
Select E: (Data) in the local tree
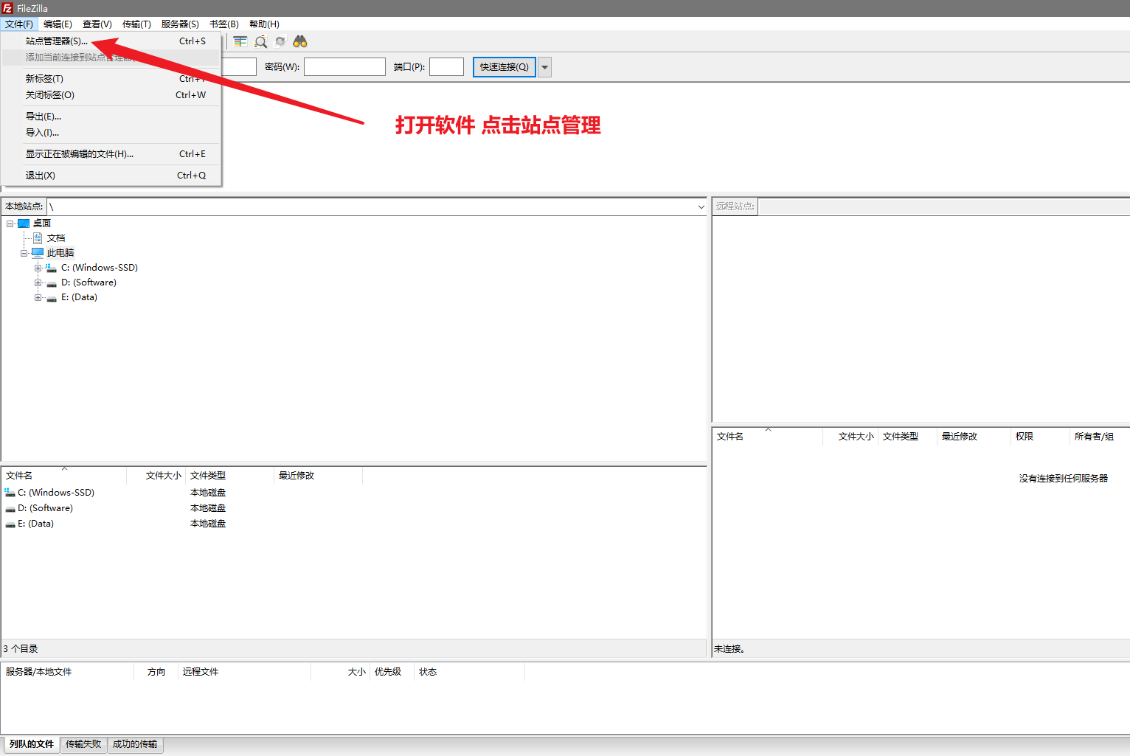79,297
